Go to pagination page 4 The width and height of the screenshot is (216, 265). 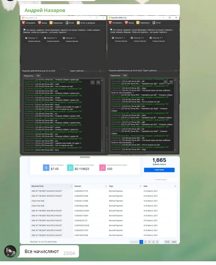[153, 242]
